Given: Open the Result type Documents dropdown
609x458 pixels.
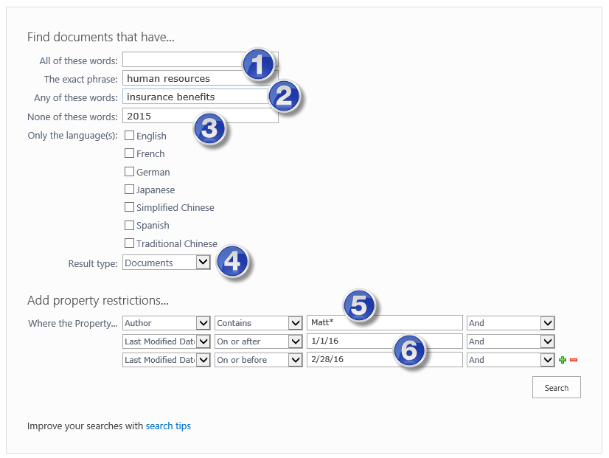Looking at the screenshot, I should point(166,263).
